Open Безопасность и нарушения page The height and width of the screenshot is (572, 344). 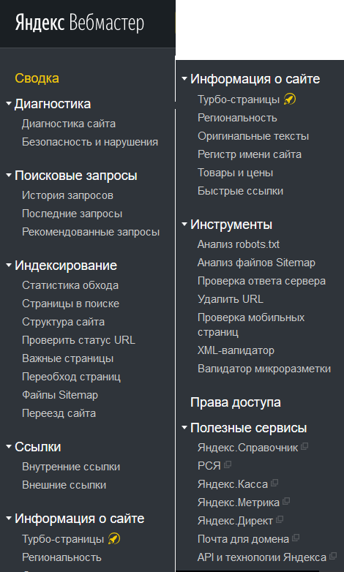[90, 142]
